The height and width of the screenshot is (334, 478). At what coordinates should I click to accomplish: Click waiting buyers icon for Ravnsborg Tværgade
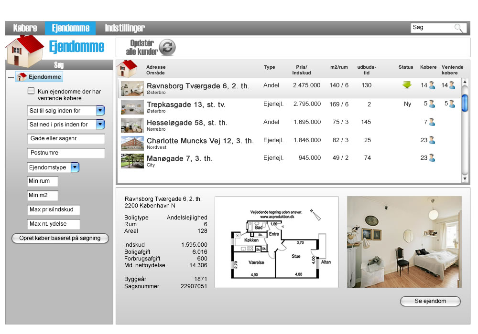pos(452,85)
